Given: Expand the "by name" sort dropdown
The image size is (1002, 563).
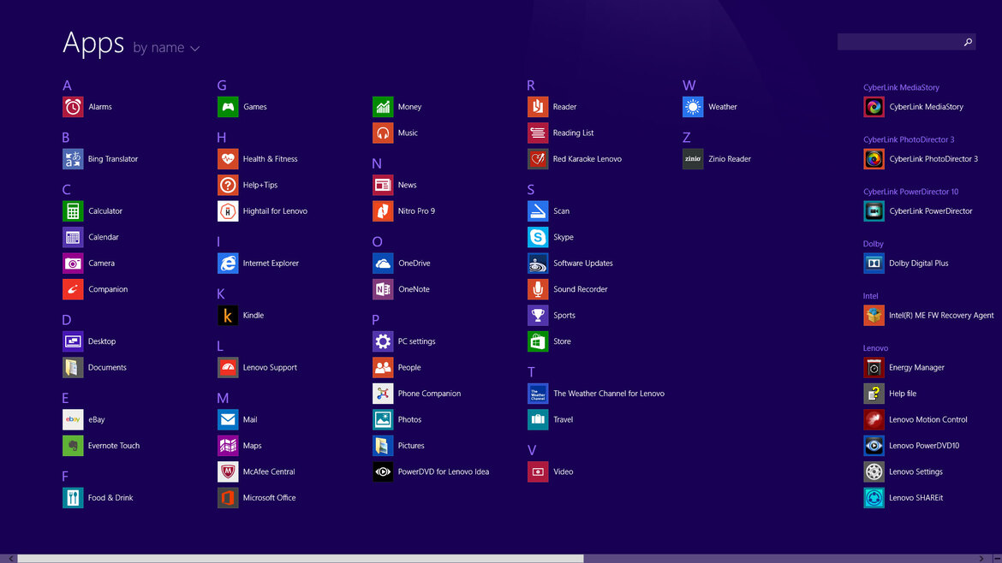Looking at the screenshot, I should [166, 48].
